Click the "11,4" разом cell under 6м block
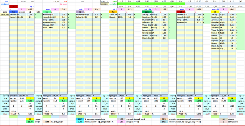The height and width of the screenshot is (126, 245). click(x=55, y=101)
